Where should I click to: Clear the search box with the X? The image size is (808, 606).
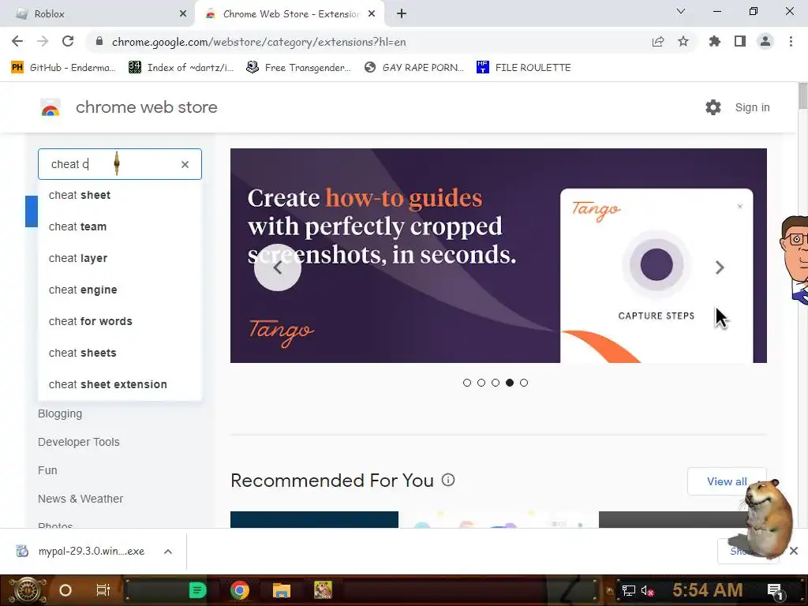[185, 164]
